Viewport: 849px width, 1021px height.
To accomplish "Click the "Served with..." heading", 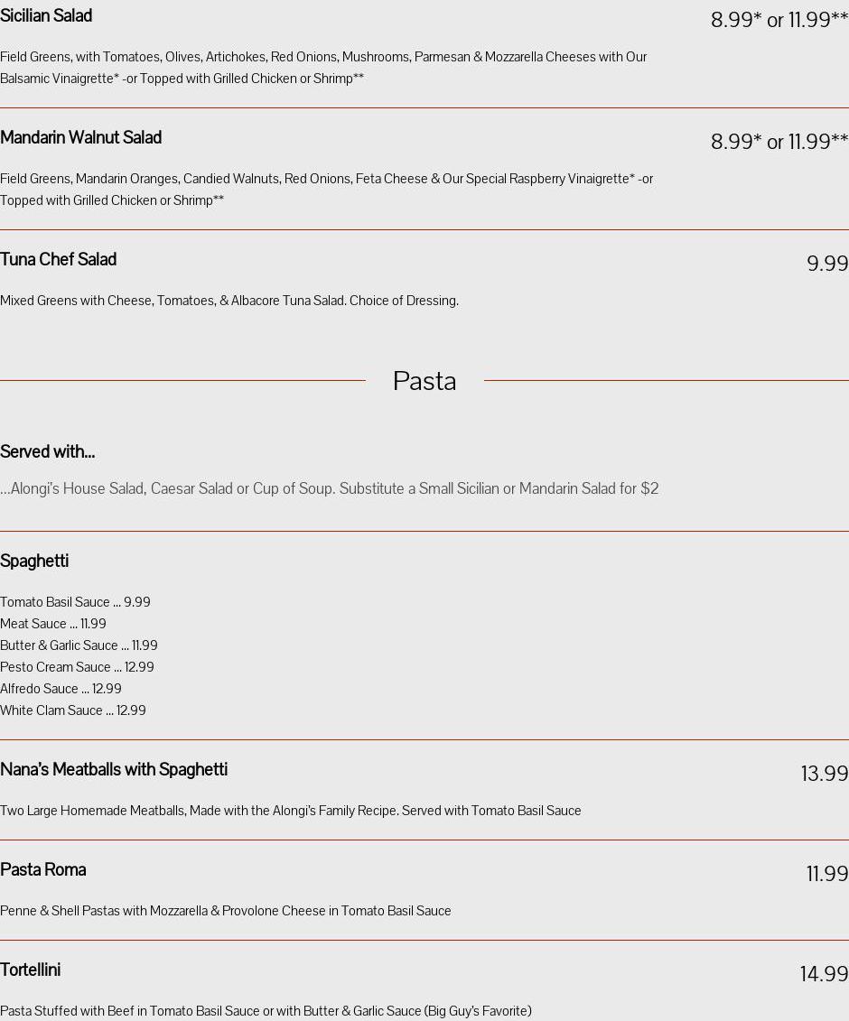I will 47,452.
